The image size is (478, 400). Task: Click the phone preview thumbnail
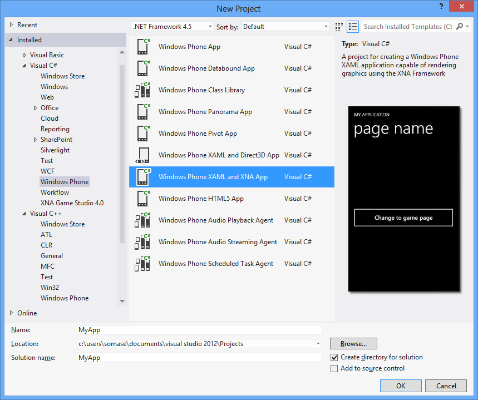pos(403,199)
